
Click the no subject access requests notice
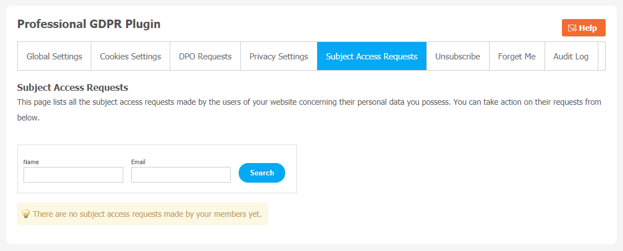coord(142,214)
